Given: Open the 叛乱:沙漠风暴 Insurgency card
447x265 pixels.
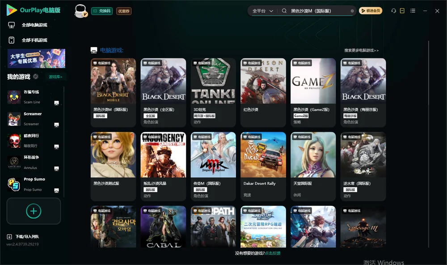Looking at the screenshot, I should pos(163,167).
